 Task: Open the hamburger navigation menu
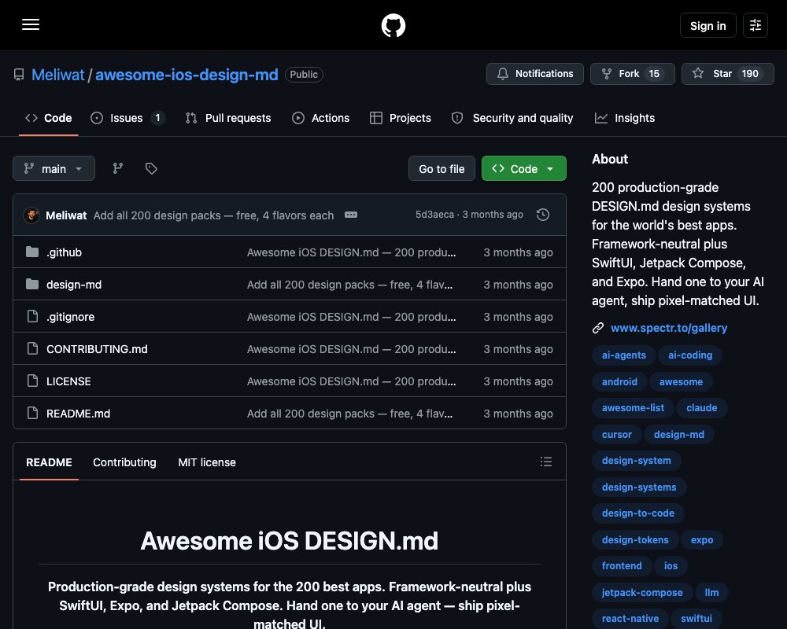click(31, 24)
